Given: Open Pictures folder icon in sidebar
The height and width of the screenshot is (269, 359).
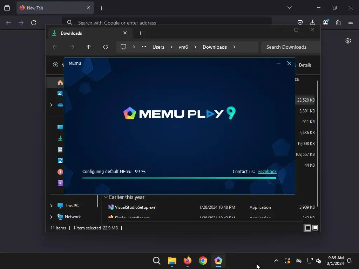Looking at the screenshot, I should pyautogui.click(x=60, y=161).
